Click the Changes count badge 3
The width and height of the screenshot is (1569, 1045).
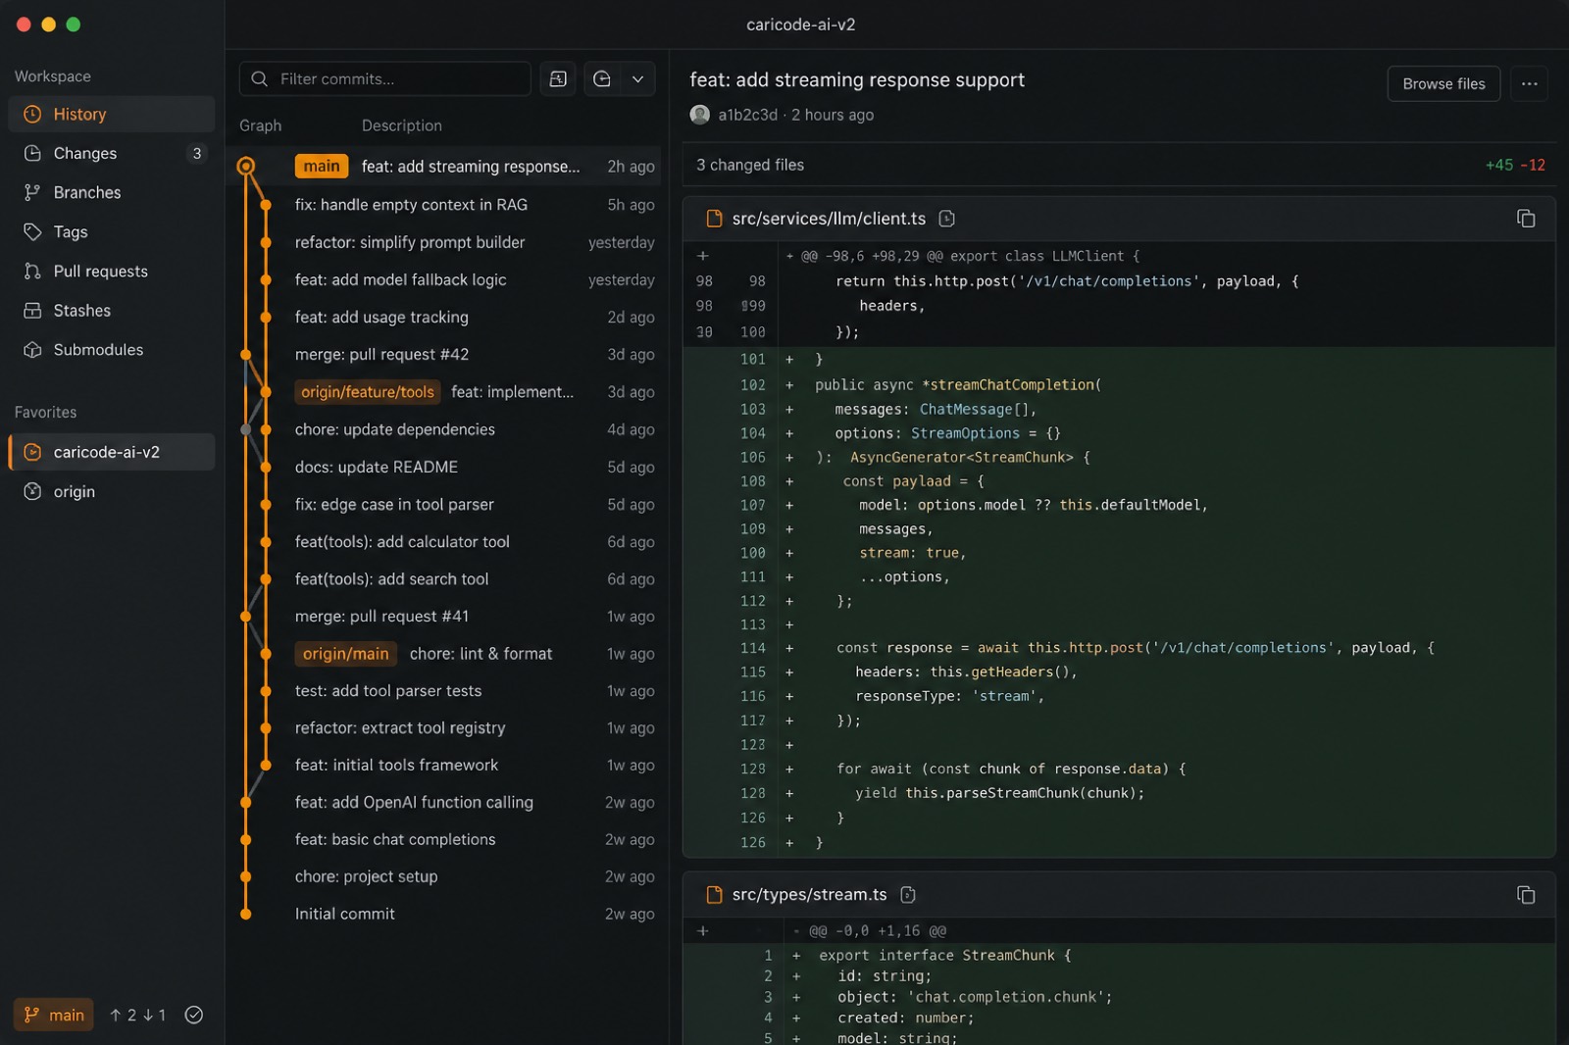tap(197, 153)
